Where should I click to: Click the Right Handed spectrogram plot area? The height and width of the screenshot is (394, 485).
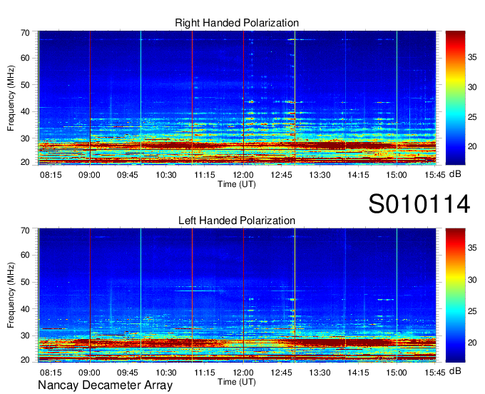point(237,98)
